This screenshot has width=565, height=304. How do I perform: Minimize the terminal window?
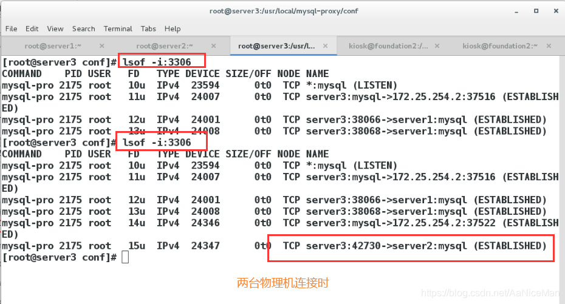[x=516, y=12]
